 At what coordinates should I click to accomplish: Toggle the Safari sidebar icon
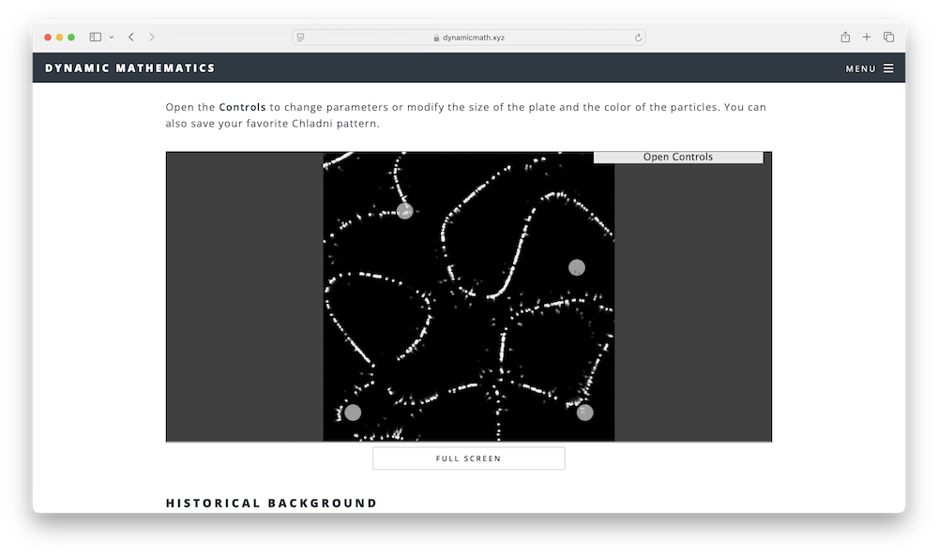pyautogui.click(x=95, y=38)
